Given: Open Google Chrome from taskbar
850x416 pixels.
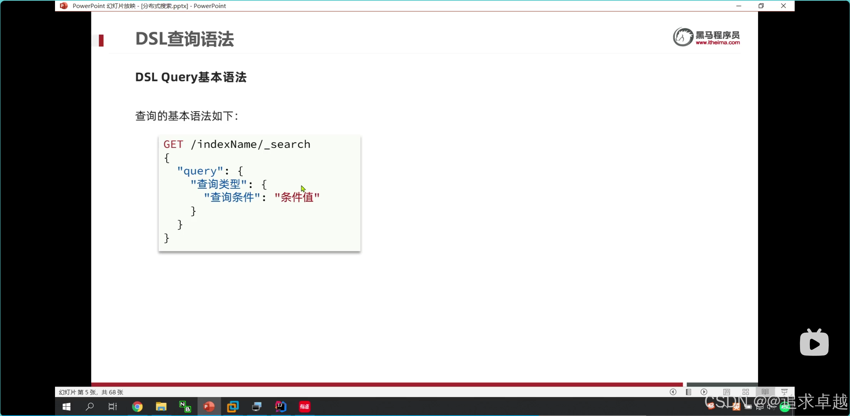Looking at the screenshot, I should tap(137, 407).
